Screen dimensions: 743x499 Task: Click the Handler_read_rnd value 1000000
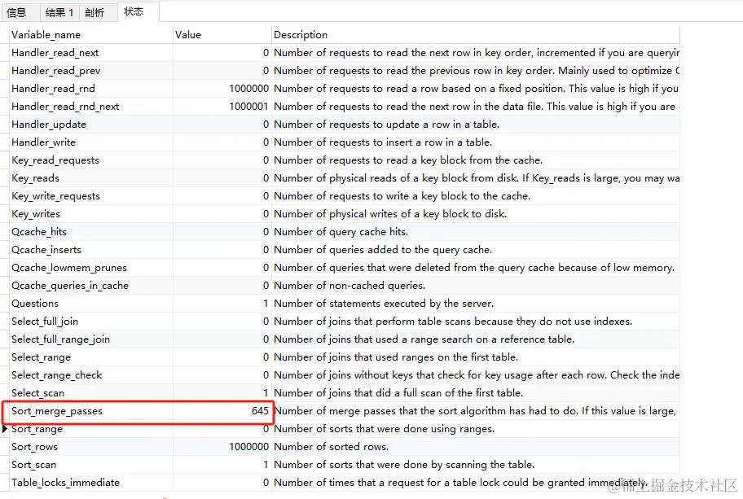[248, 89]
